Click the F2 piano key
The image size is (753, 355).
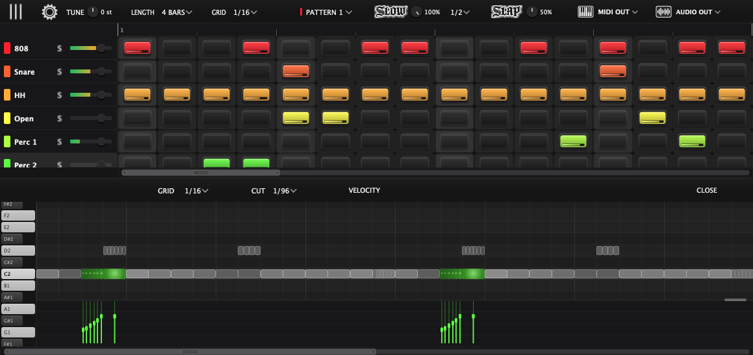18,215
